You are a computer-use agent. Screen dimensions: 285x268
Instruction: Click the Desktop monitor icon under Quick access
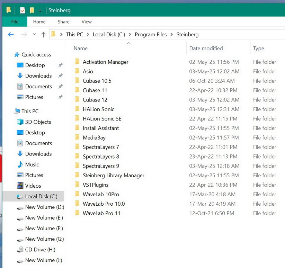pyautogui.click(x=20, y=65)
